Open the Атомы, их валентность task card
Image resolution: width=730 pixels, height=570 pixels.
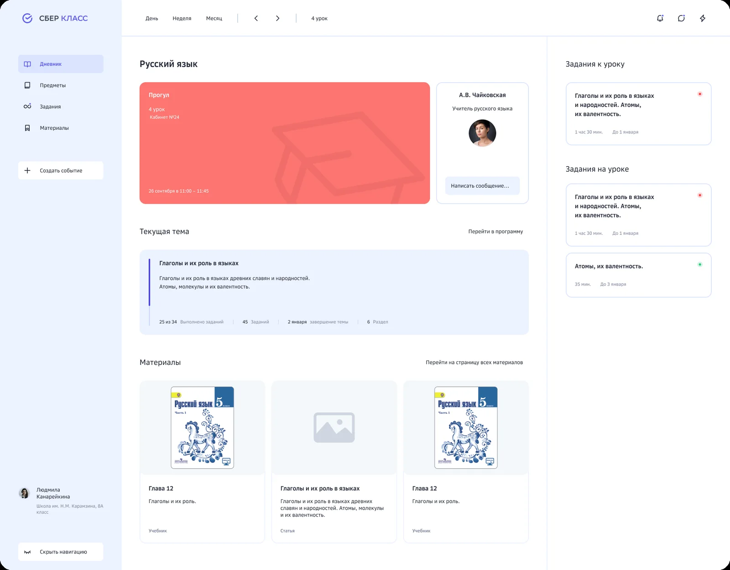click(x=638, y=275)
